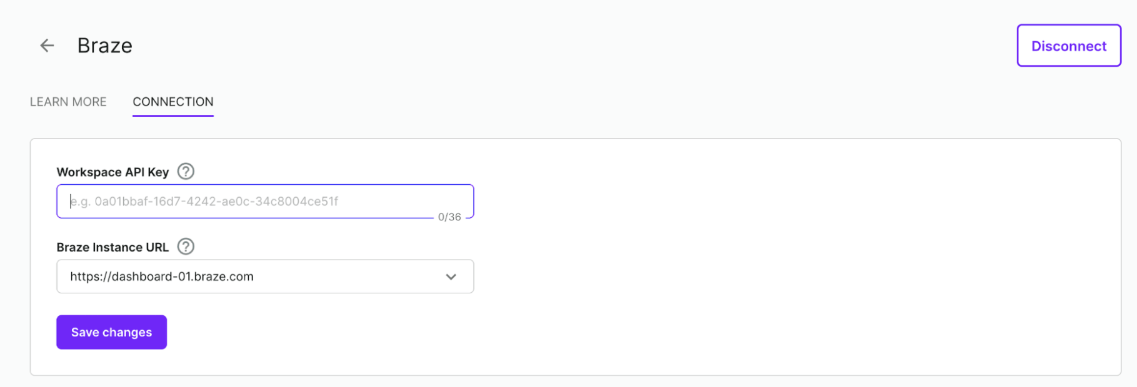This screenshot has width=1137, height=387.
Task: Click the 0/36 character counter
Action: (449, 217)
